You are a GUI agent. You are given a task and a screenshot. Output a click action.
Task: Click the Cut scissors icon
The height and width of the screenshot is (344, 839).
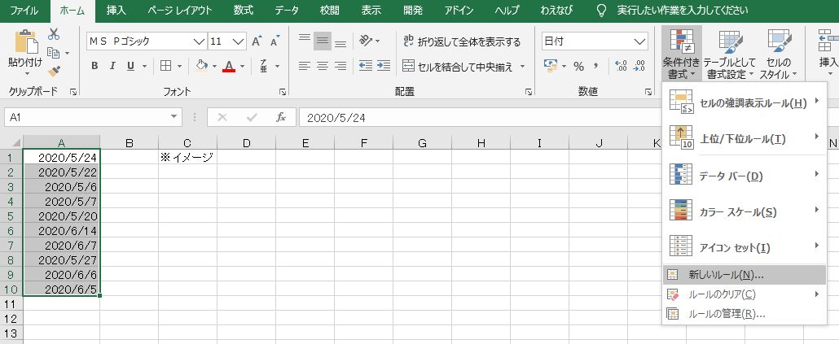54,35
